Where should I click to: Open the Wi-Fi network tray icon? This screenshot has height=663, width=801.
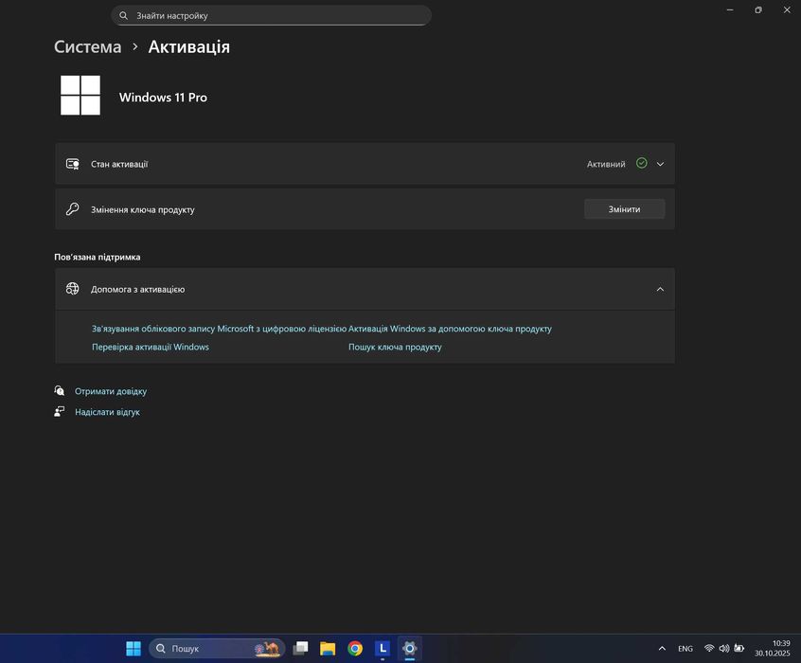(x=709, y=648)
